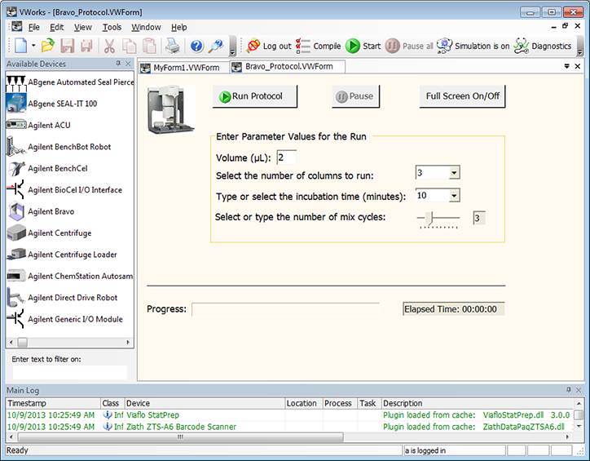Select Agilent Bravo in the device list
The width and height of the screenshot is (590, 461).
point(51,211)
